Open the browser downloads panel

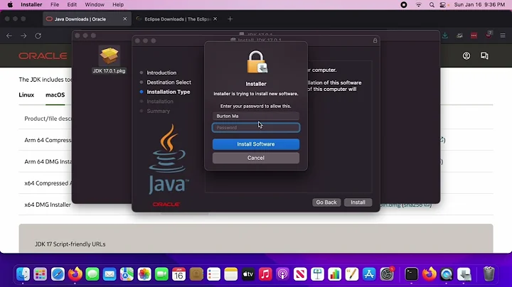point(444,36)
